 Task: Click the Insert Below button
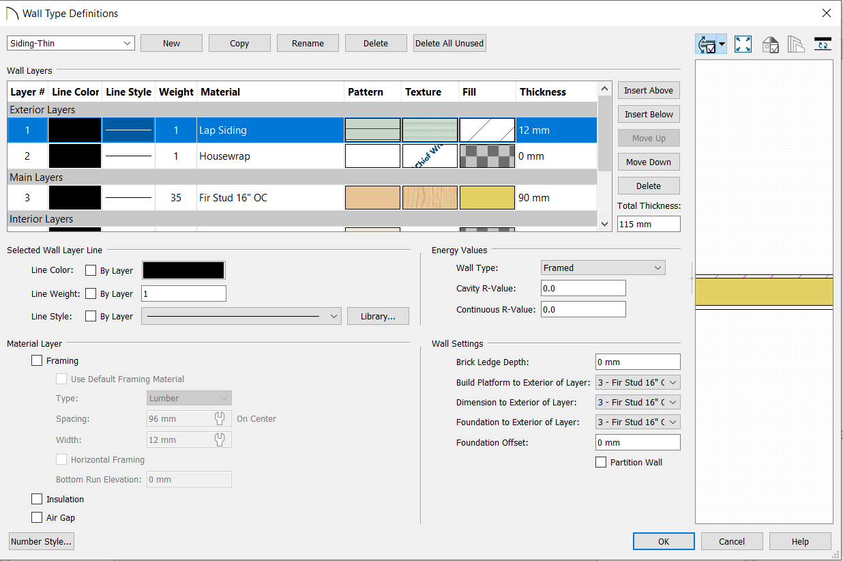point(649,114)
